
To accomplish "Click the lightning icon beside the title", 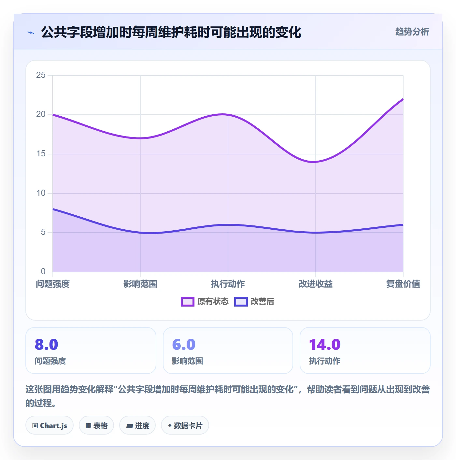I will 31,33.
